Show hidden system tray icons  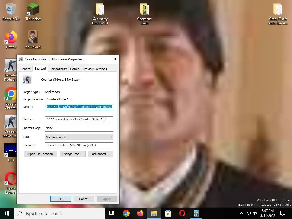241,213
